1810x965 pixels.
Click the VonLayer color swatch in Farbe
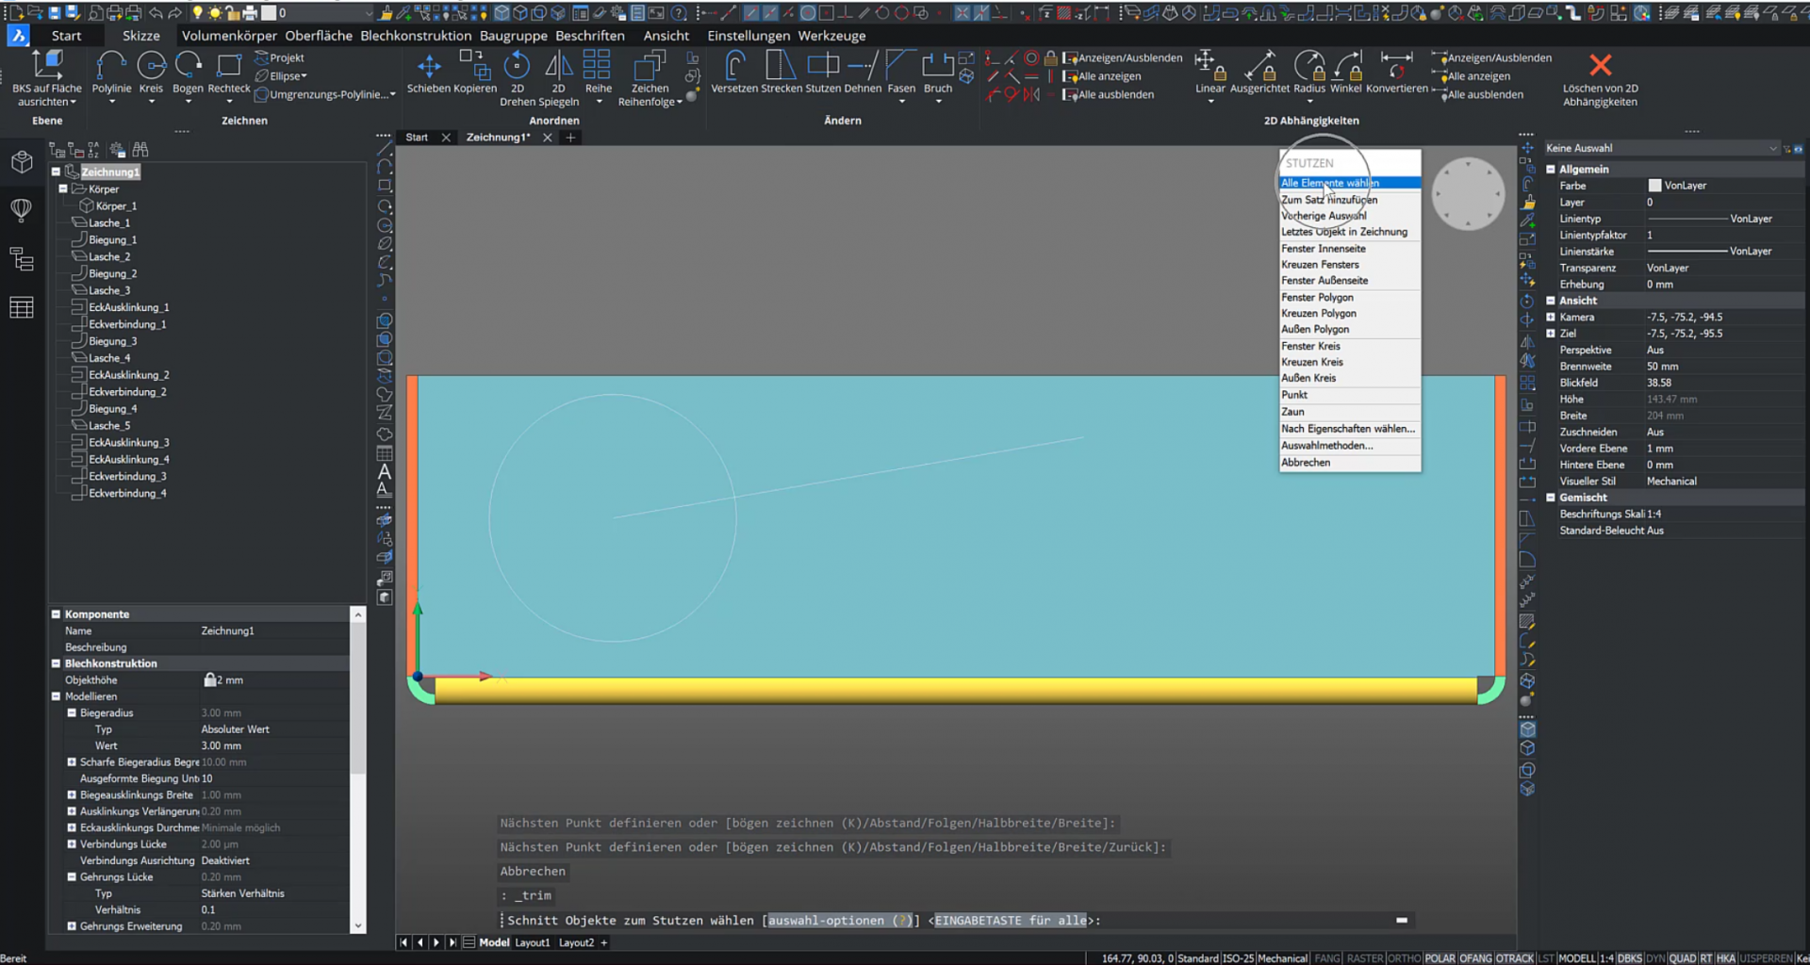pyautogui.click(x=1654, y=186)
